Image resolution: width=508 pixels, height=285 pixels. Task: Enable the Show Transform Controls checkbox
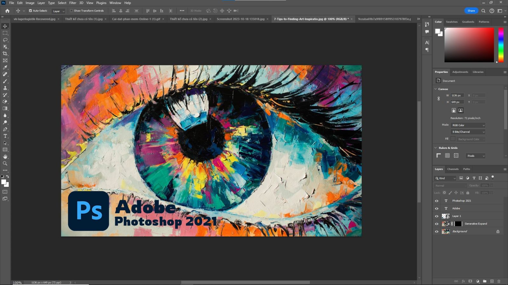[x=71, y=10]
